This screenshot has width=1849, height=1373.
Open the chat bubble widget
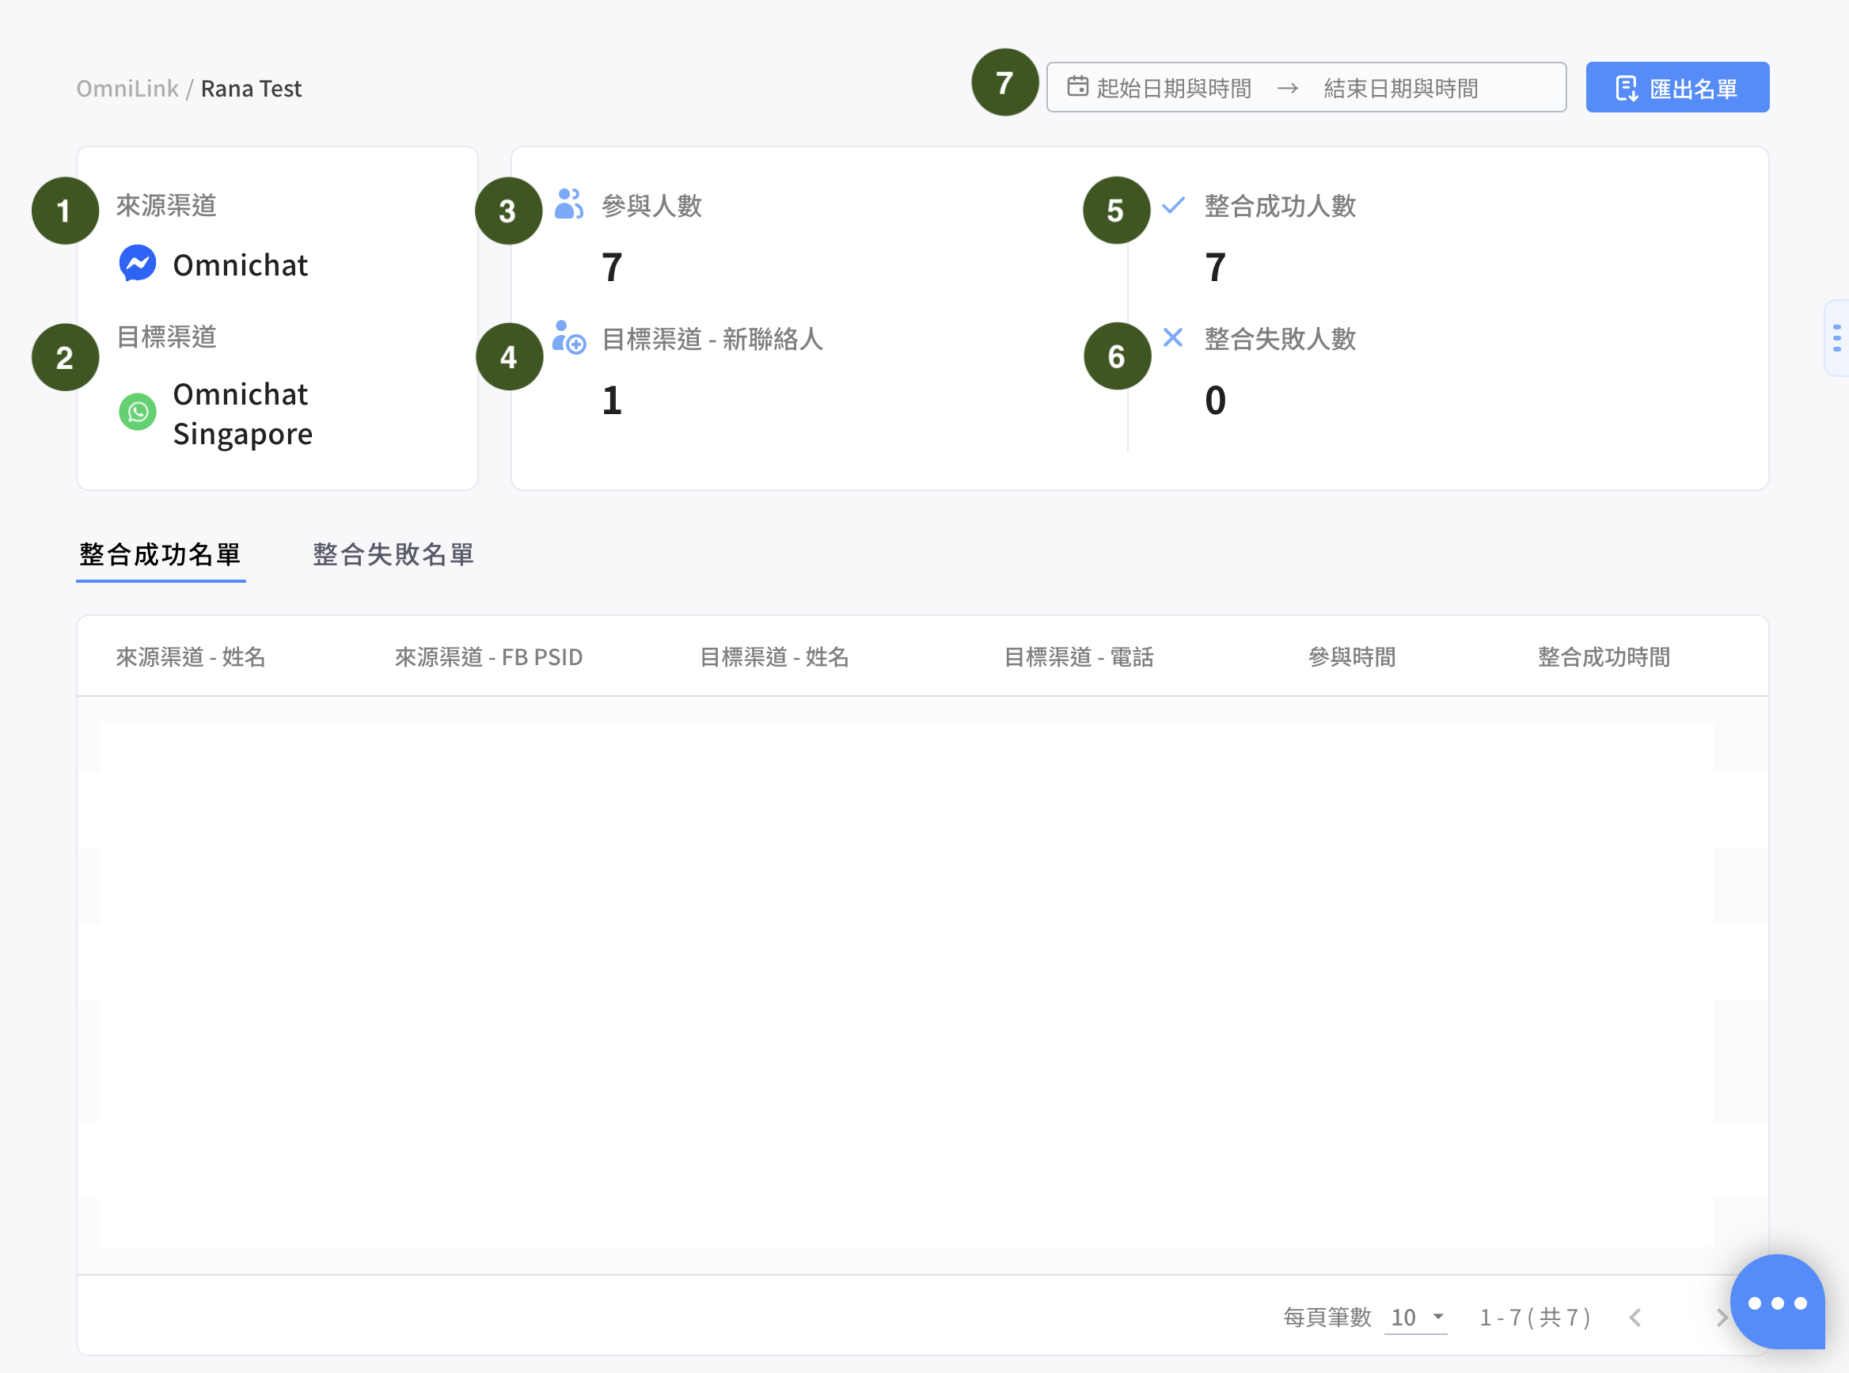point(1777,1303)
